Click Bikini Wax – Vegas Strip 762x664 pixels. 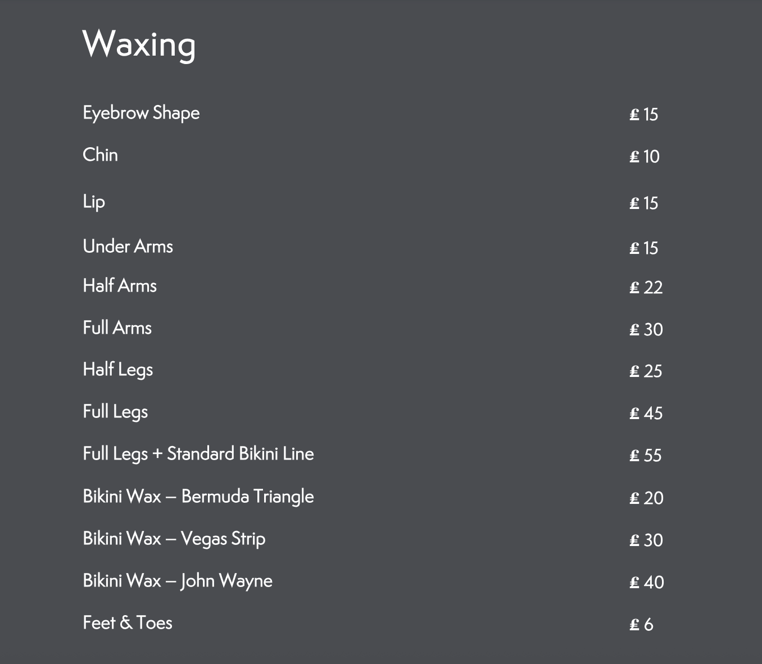click(174, 539)
